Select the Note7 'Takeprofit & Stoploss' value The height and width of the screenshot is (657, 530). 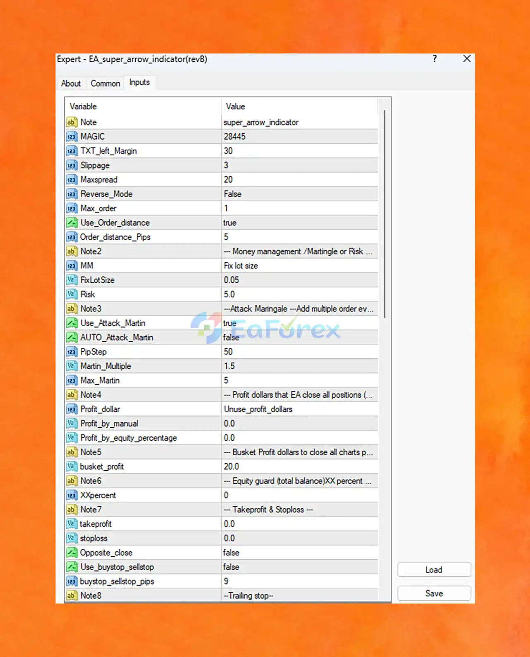(300, 510)
